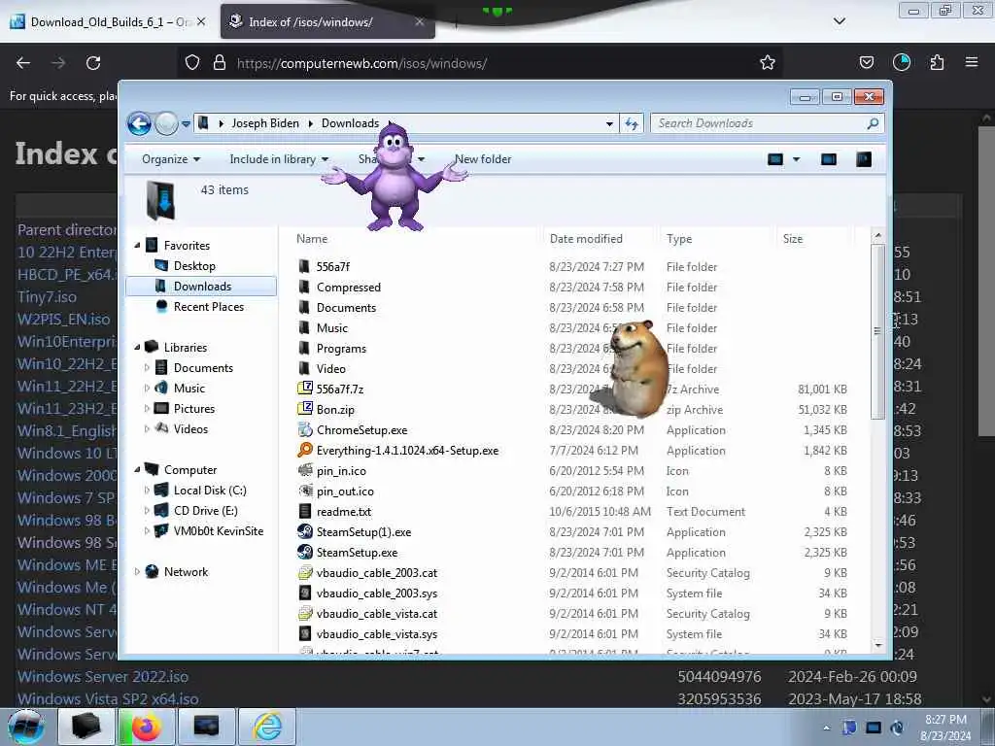The image size is (995, 746).
Task: Click the Windows Start orb
Action: [26, 727]
